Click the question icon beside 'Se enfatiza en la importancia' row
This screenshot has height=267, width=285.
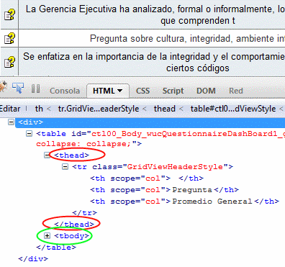(9, 62)
